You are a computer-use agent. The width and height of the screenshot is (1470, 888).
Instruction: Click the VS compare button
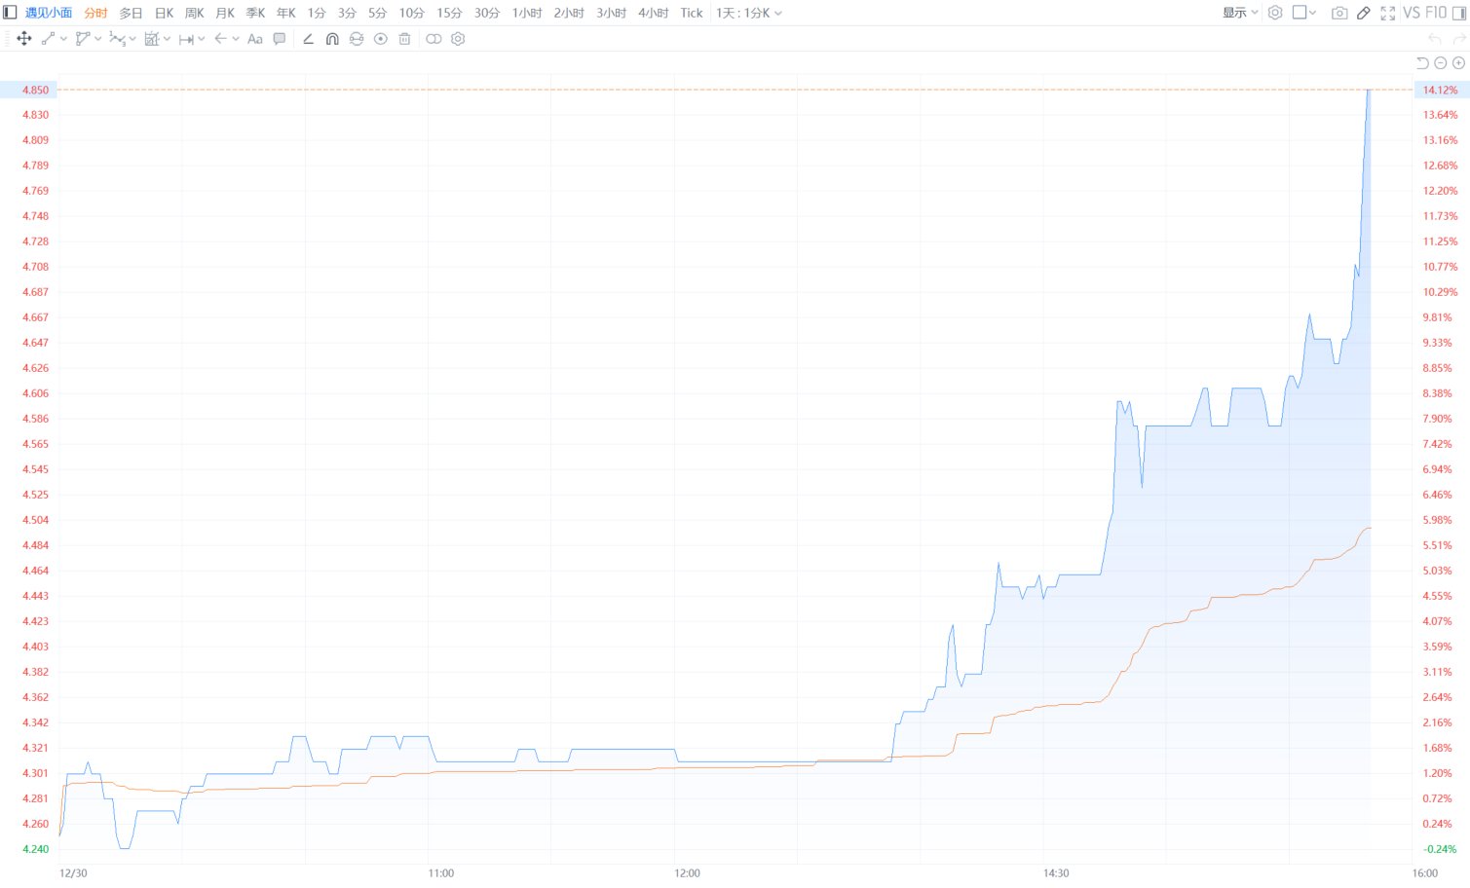(1412, 13)
